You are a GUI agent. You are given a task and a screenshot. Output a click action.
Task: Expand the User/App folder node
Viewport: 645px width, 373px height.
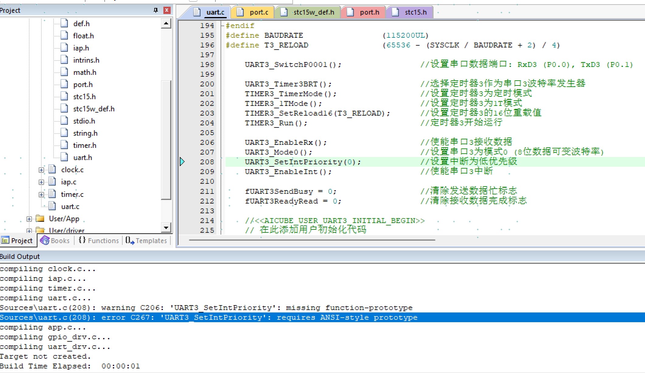pos(29,219)
